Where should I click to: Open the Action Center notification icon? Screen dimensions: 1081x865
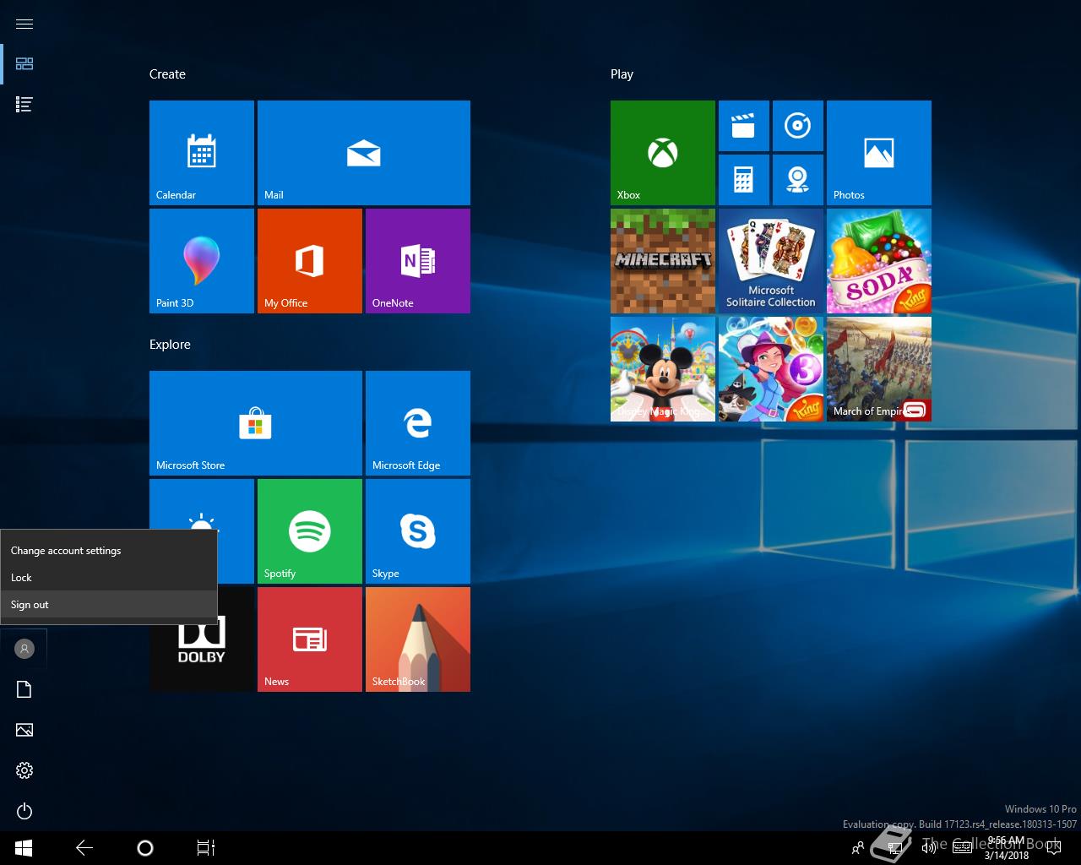pos(1053,848)
